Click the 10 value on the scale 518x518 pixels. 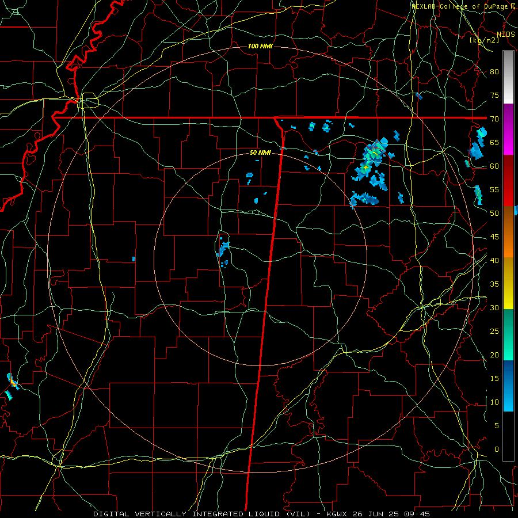(x=494, y=402)
